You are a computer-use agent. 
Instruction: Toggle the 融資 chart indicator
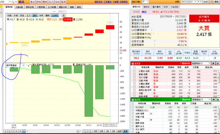[x=35, y=16]
